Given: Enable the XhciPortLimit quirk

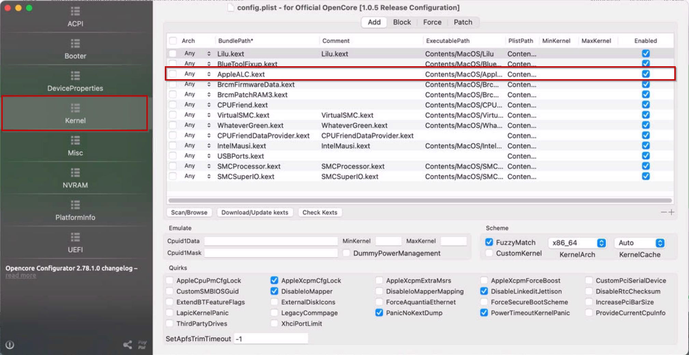Looking at the screenshot, I should (274, 323).
